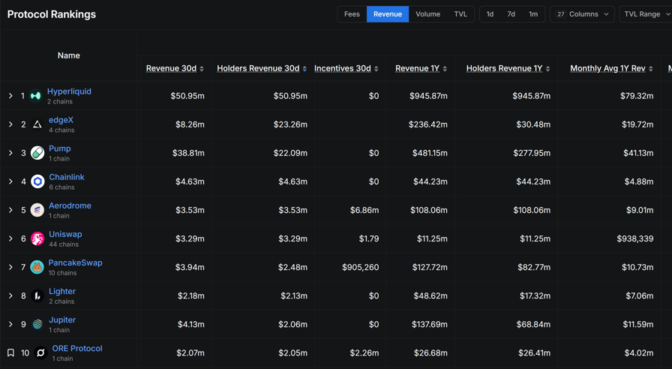Click the Protocol Rankings heading

click(52, 14)
